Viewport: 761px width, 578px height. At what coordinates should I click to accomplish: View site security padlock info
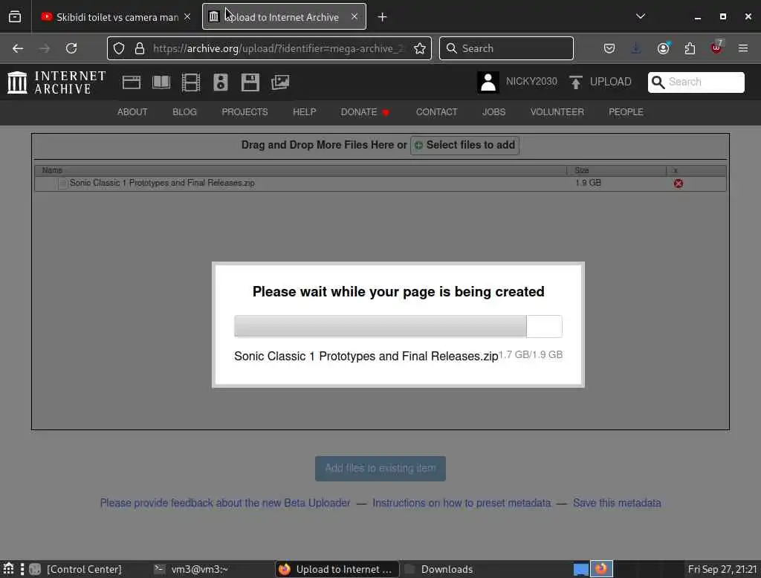point(140,48)
